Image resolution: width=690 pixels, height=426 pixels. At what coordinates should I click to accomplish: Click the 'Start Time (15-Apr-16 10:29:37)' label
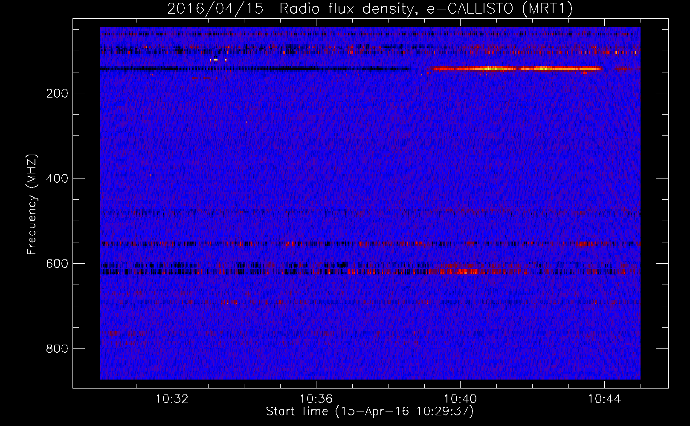click(x=370, y=412)
